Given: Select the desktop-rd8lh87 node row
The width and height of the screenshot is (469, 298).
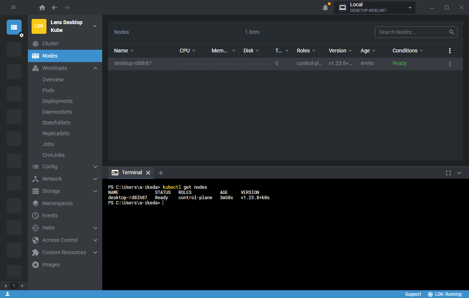Looking at the screenshot, I should pyautogui.click(x=285, y=64).
